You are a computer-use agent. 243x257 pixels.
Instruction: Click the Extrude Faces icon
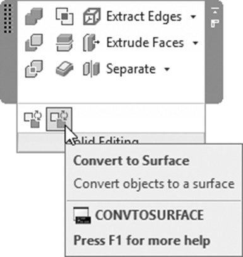point(91,43)
